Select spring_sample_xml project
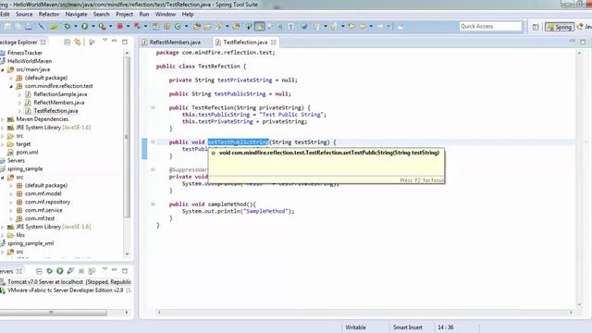592x333 pixels. coord(31,243)
